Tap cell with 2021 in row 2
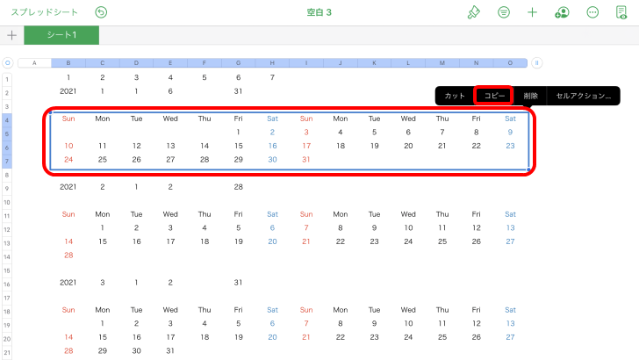This screenshot has height=360, width=639. [68, 91]
